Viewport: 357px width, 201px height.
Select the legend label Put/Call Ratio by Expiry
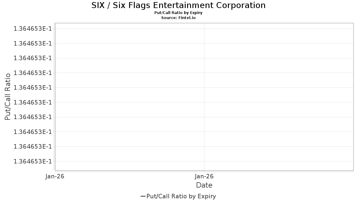181,196
